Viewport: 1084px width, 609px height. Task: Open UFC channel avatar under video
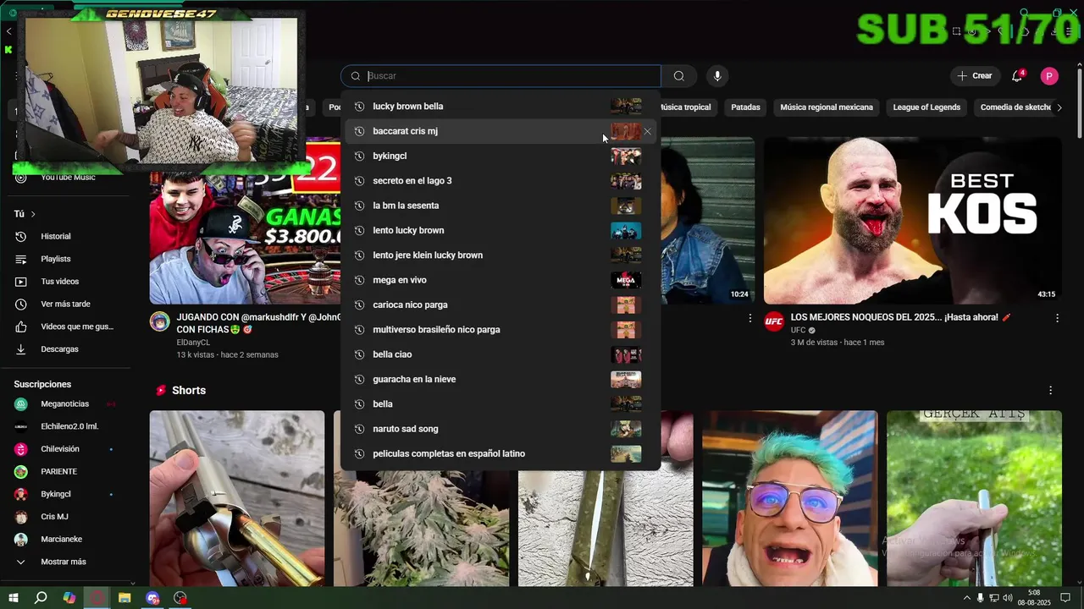(x=774, y=321)
